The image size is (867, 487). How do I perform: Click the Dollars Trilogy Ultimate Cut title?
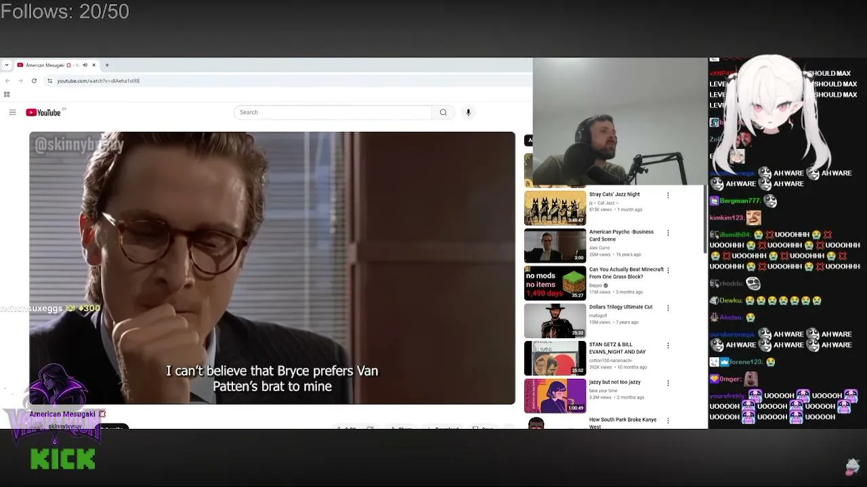click(x=620, y=307)
